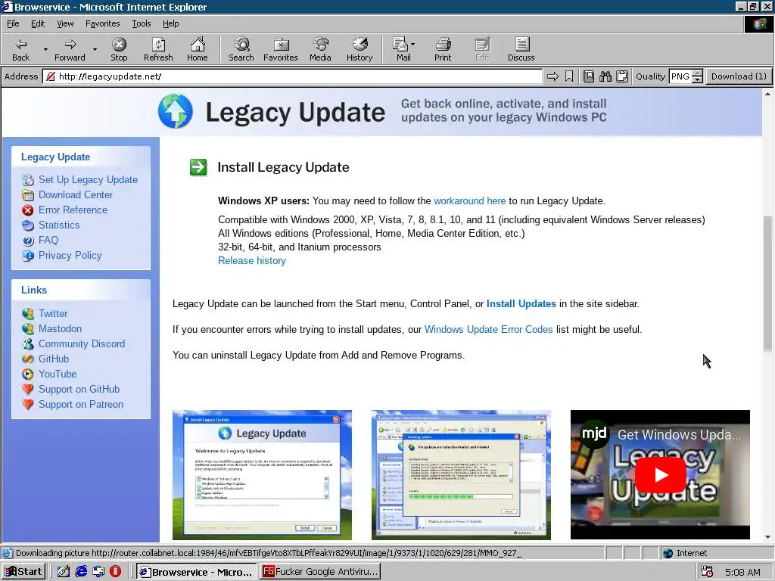Open Support on GitHub link
775x581 pixels.
(79, 390)
